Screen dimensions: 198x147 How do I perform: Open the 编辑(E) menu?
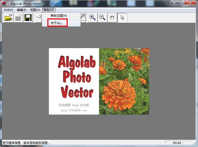tap(22, 10)
